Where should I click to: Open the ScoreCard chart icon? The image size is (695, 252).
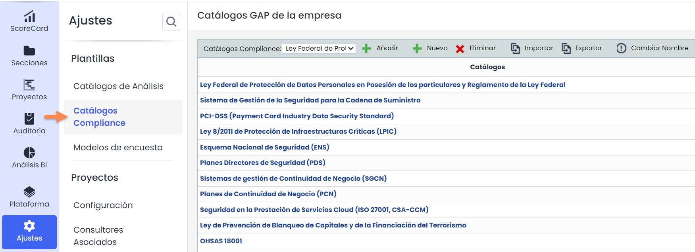[x=29, y=17]
